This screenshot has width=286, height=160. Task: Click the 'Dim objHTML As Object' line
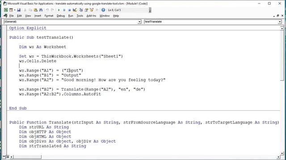(45, 136)
